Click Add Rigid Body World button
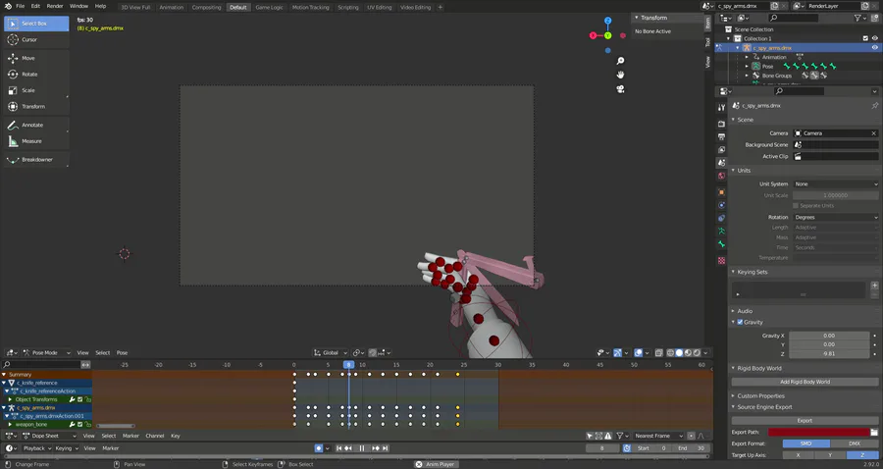883x469 pixels. (x=805, y=382)
